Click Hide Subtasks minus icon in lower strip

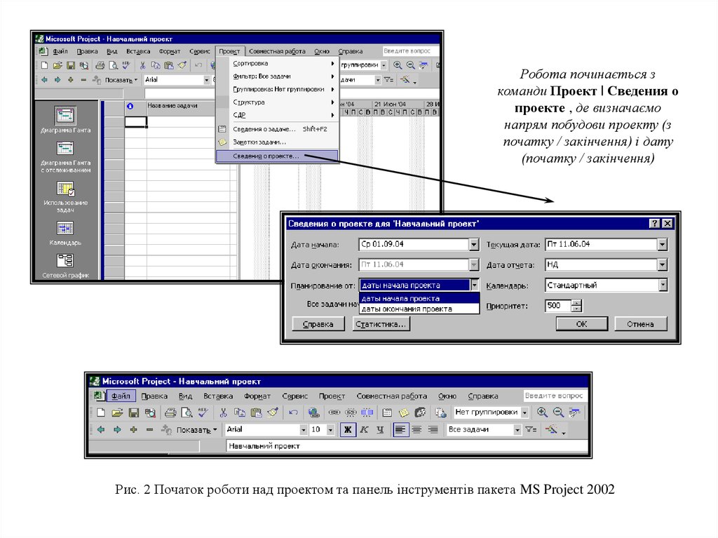[149, 429]
